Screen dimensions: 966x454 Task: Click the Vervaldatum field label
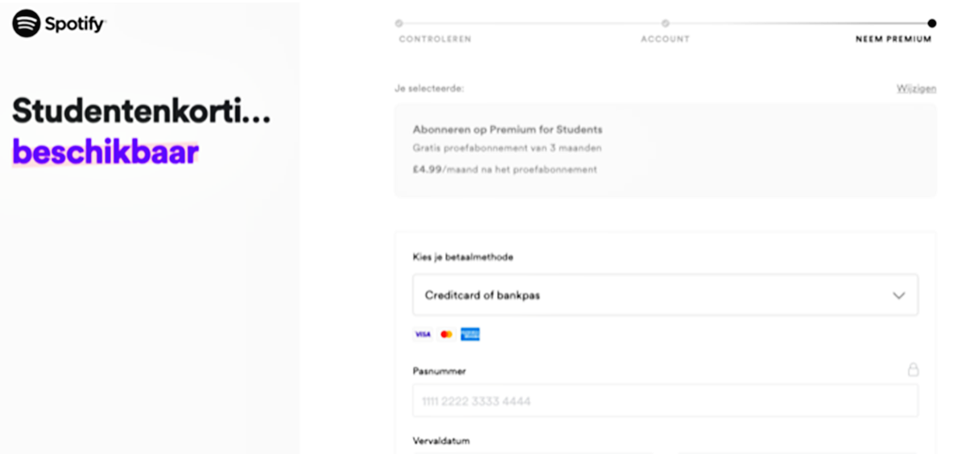(441, 441)
